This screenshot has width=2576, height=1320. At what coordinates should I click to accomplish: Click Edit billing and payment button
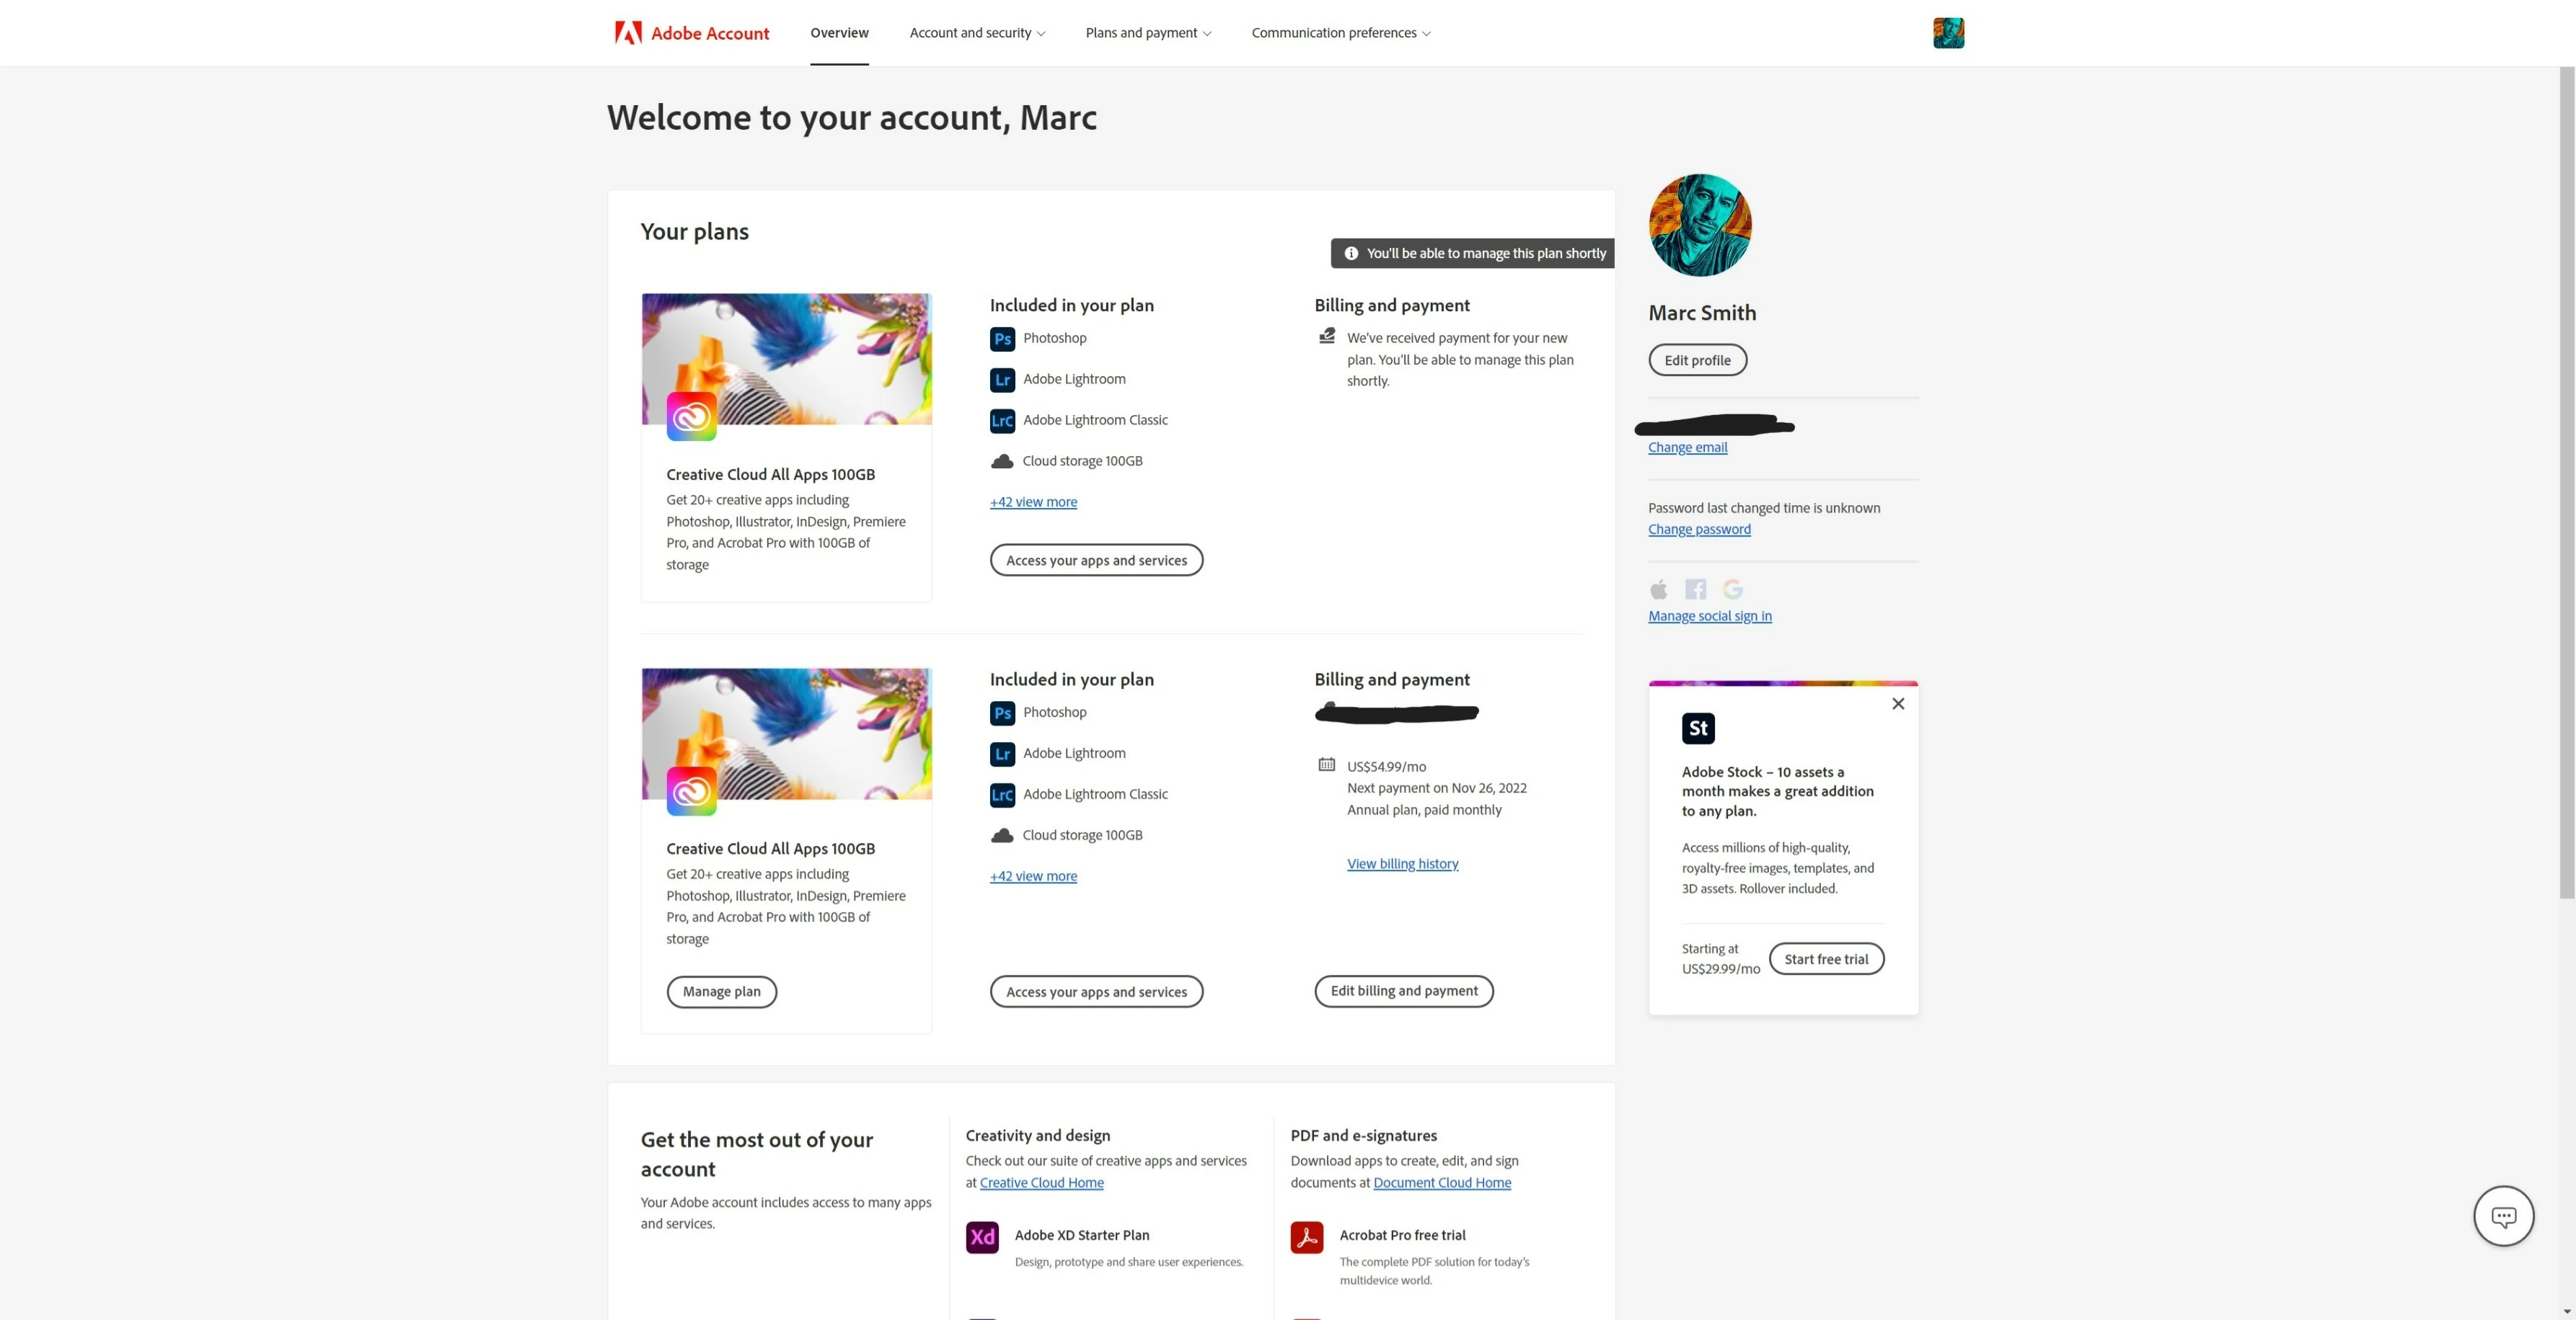click(1403, 991)
